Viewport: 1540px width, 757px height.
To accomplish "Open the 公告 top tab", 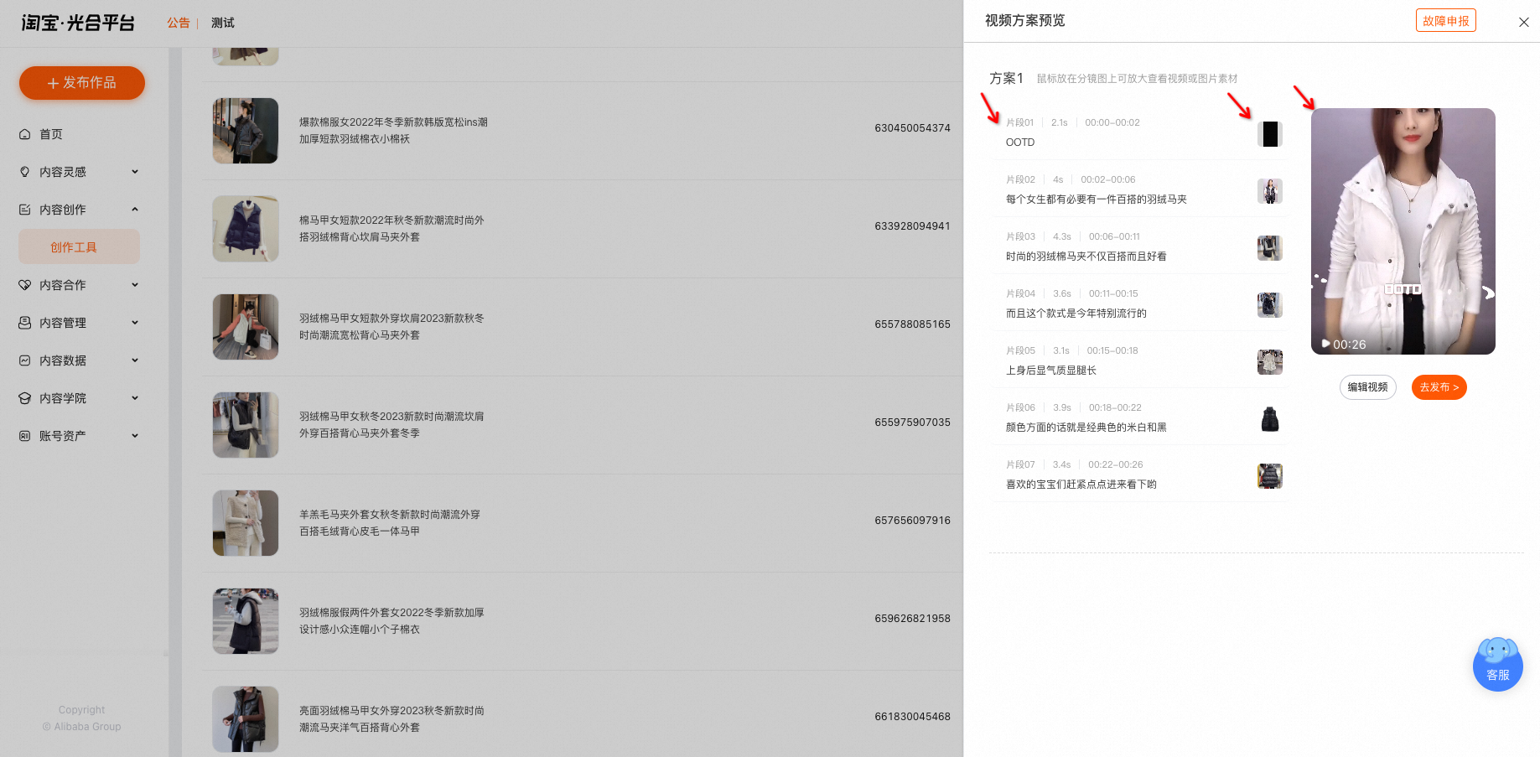I will click(x=179, y=23).
